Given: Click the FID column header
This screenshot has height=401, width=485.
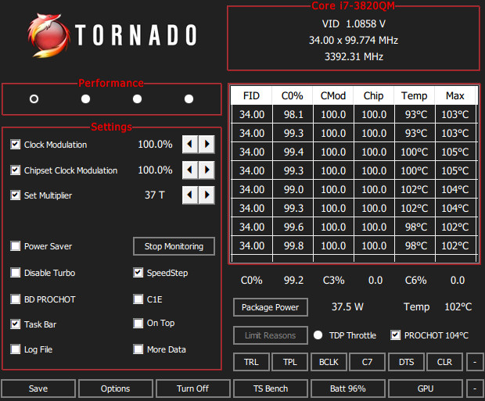Looking at the screenshot, I should point(251,96).
